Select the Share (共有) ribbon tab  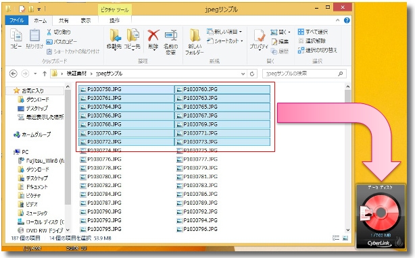click(64, 20)
